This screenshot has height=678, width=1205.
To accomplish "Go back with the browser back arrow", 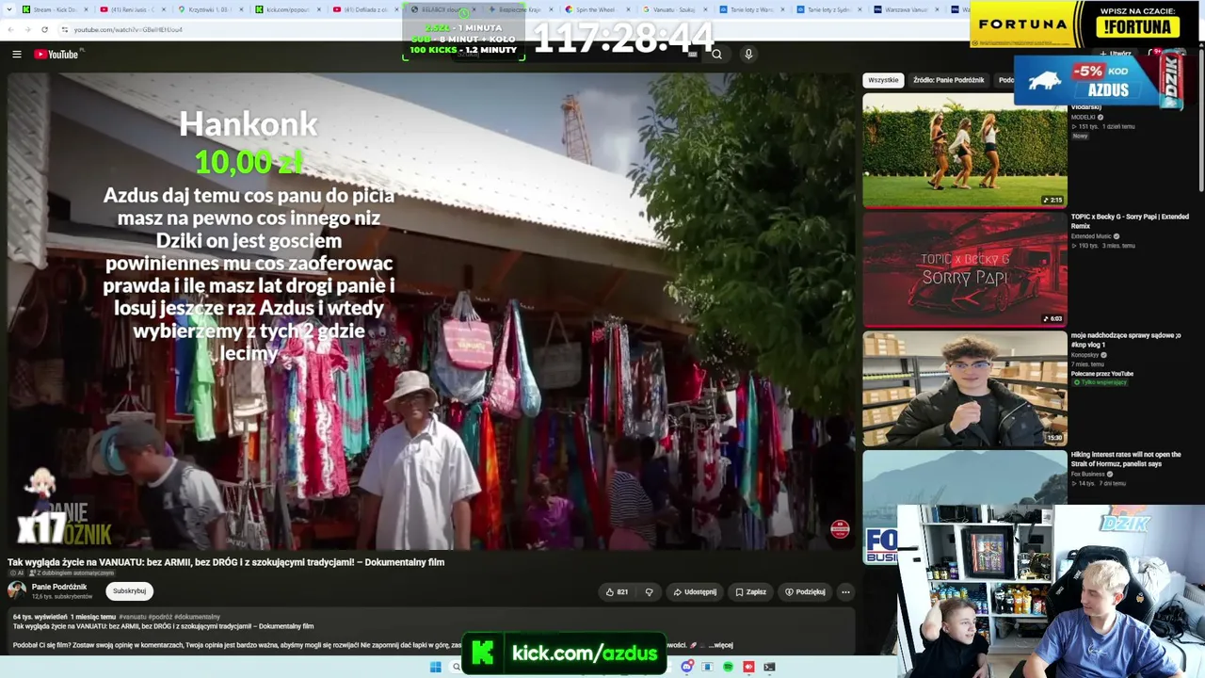I will [10, 29].
